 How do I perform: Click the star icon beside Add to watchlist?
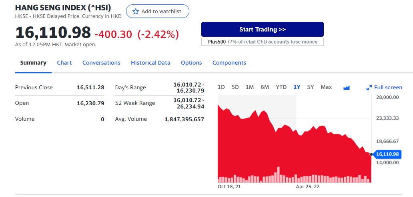point(135,11)
